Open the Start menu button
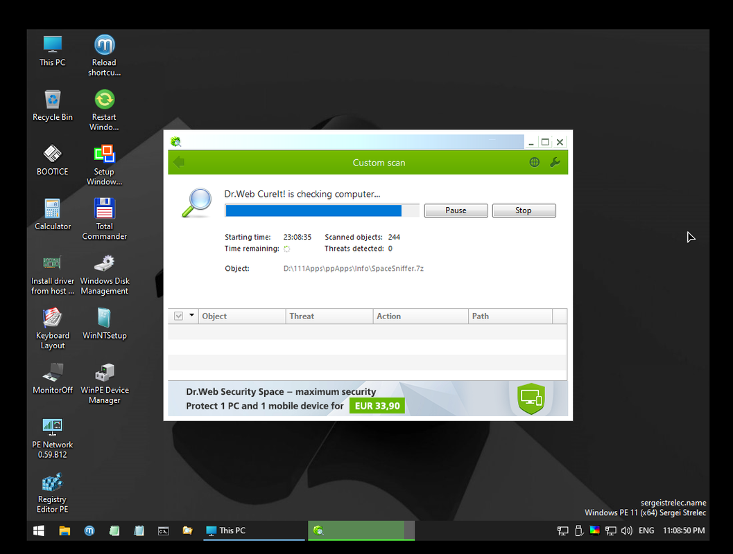Screen dimensions: 733x554 coord(39,530)
